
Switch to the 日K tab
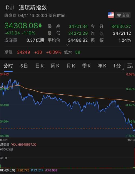click(x=40, y=66)
